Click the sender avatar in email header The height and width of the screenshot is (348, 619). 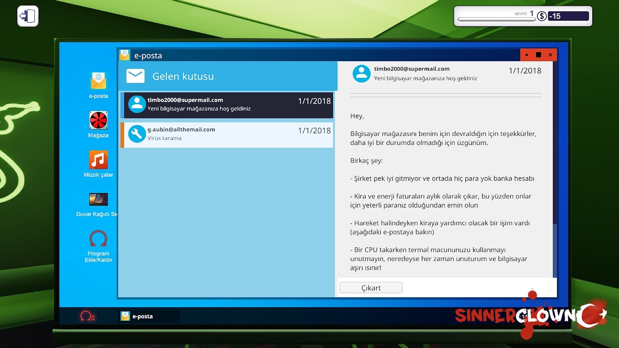tap(361, 73)
